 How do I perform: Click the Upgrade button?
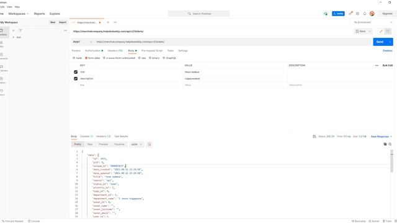[x=387, y=14]
